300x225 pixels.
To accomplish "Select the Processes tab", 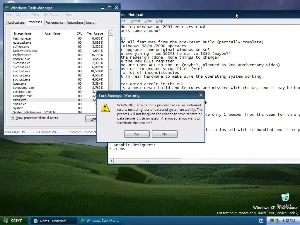I will pyautogui.click(x=35, y=22).
